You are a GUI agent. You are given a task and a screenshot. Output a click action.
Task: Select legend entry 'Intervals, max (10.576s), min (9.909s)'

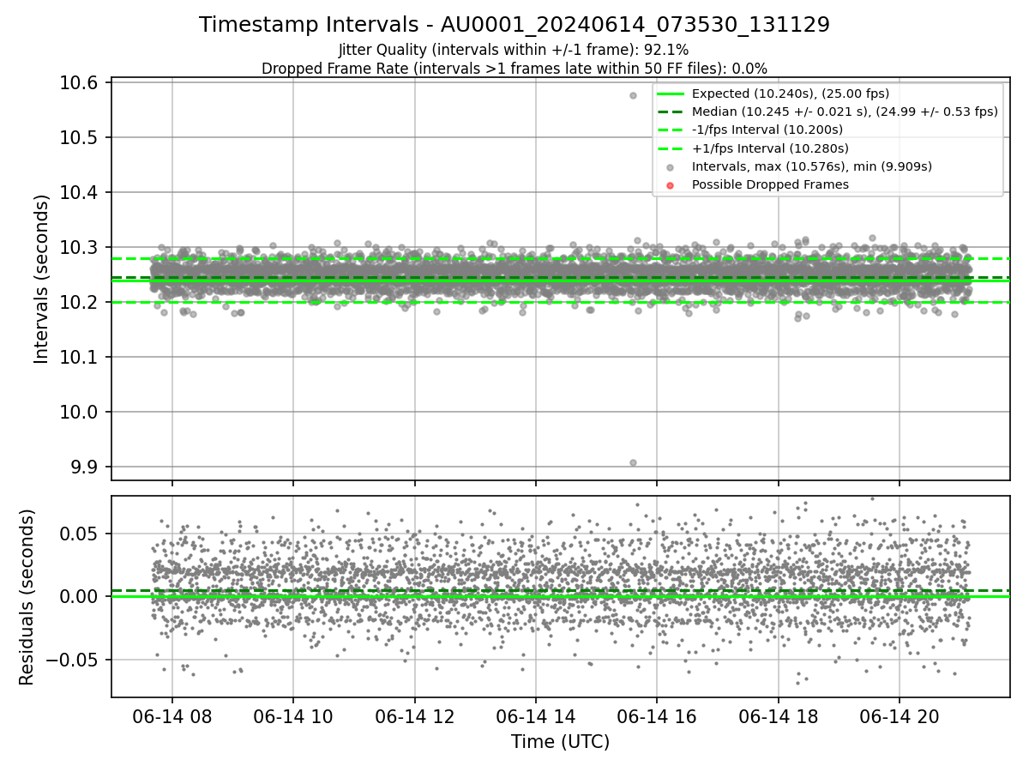811,166
